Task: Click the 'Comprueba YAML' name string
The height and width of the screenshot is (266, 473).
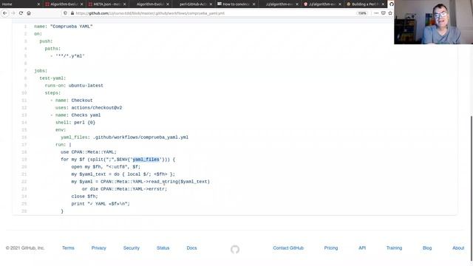Action: point(71,27)
